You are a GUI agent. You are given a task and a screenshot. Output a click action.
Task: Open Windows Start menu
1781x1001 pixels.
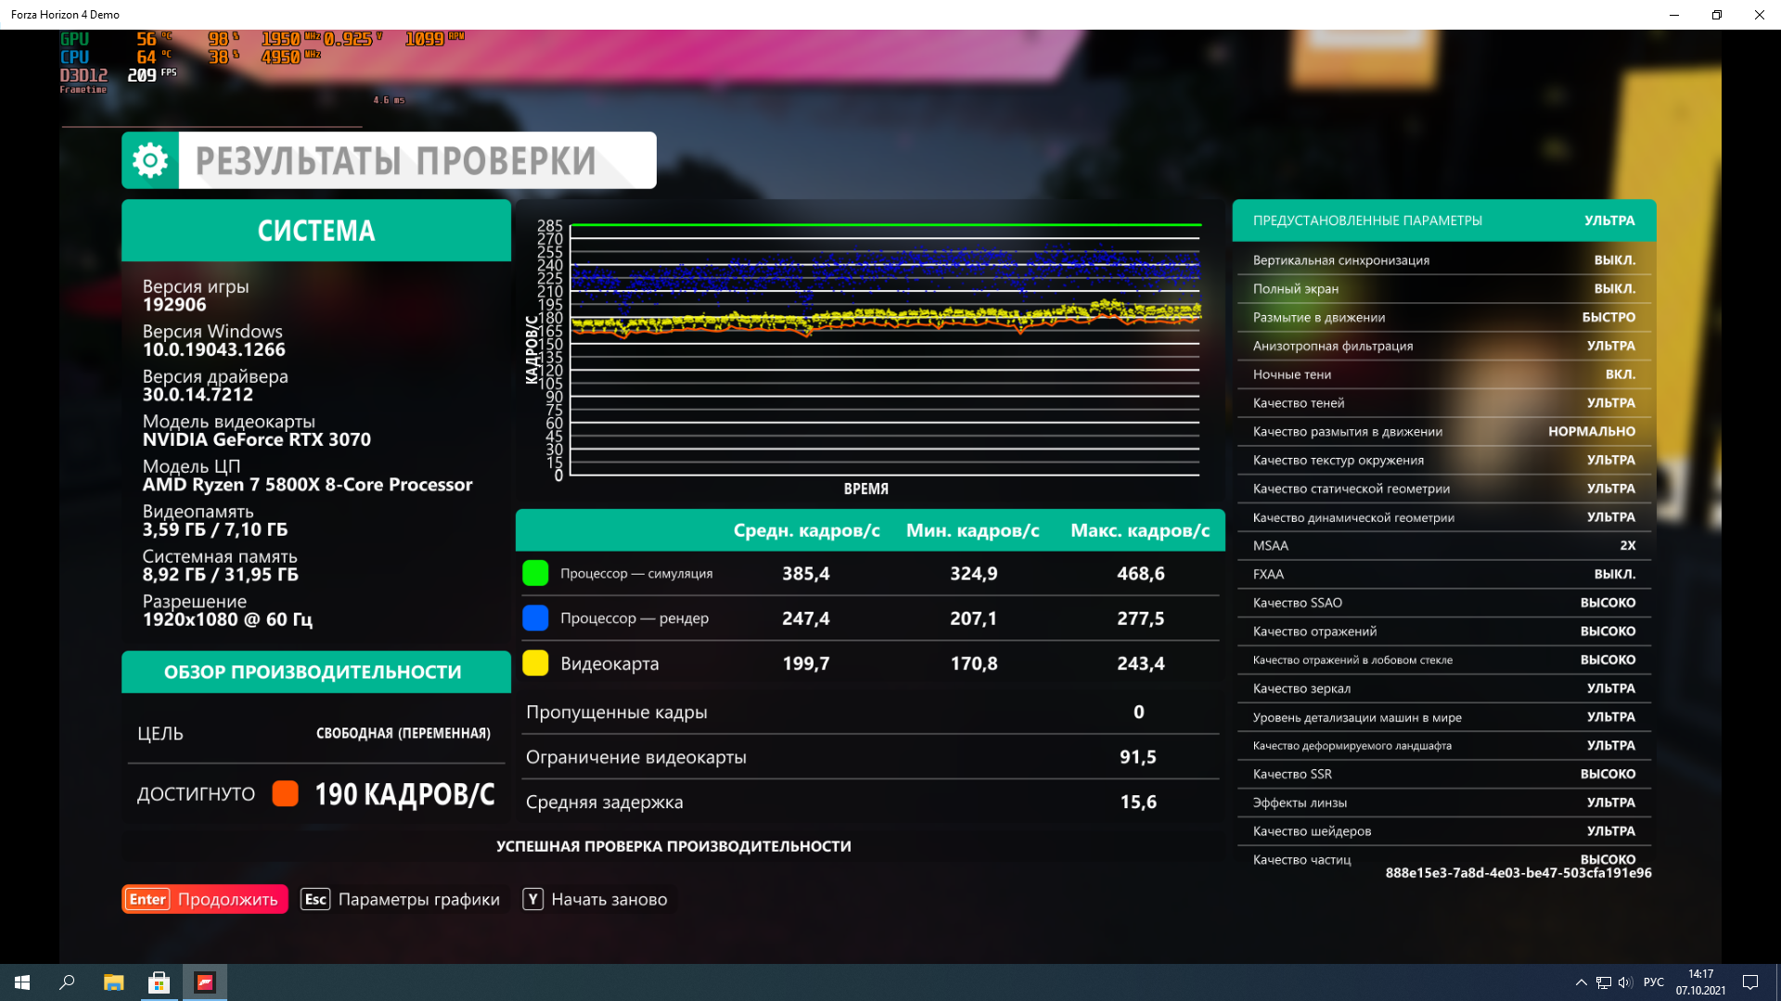22,982
